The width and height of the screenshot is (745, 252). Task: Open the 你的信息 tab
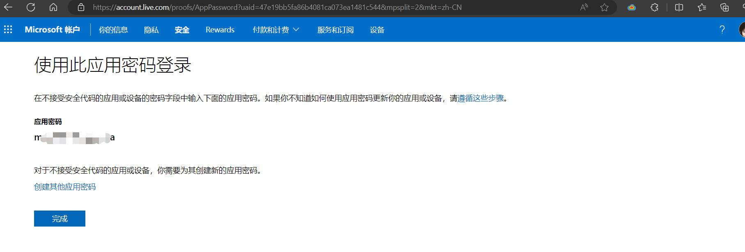pyautogui.click(x=113, y=30)
